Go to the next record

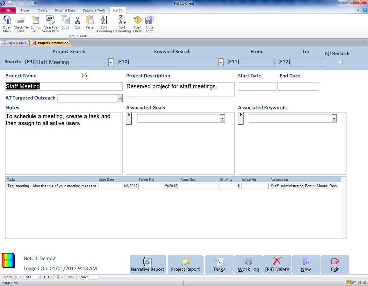pyautogui.click(x=40, y=277)
